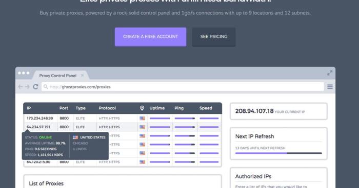Viewport: 359px width, 188px height.
Task: Click the Create a Free Account button
Action: pos(150,37)
